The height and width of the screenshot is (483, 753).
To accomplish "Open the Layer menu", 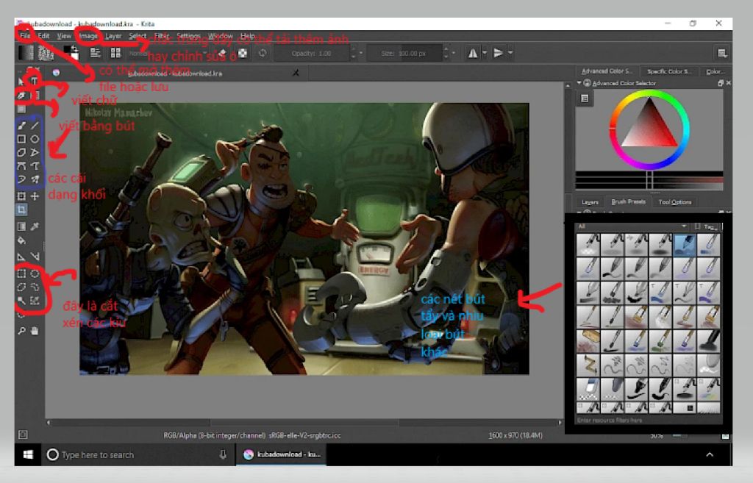I will 113,36.
